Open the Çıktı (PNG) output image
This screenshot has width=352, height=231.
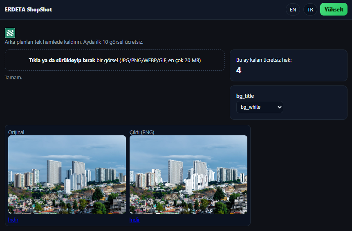[x=188, y=175]
